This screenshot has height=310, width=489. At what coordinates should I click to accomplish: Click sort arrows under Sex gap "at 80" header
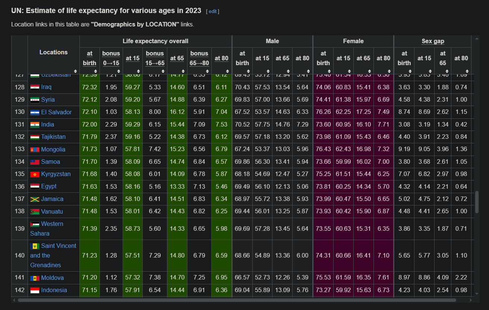coord(468,71)
